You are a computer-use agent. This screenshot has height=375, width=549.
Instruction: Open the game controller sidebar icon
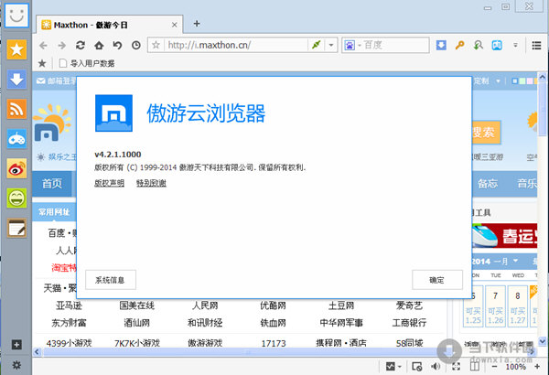coord(16,139)
